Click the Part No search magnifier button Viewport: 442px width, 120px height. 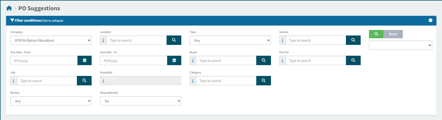(353, 60)
